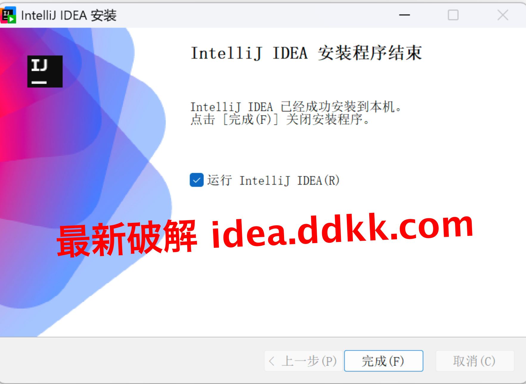The image size is (526, 384).
Task: Uncheck the 运行 IntelliJ IDEA(R) checkbox
Action: (197, 180)
